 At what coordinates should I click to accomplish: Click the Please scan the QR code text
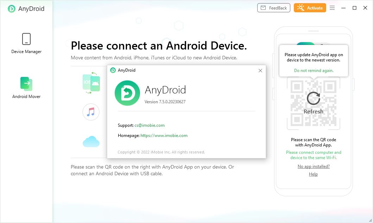314,142
